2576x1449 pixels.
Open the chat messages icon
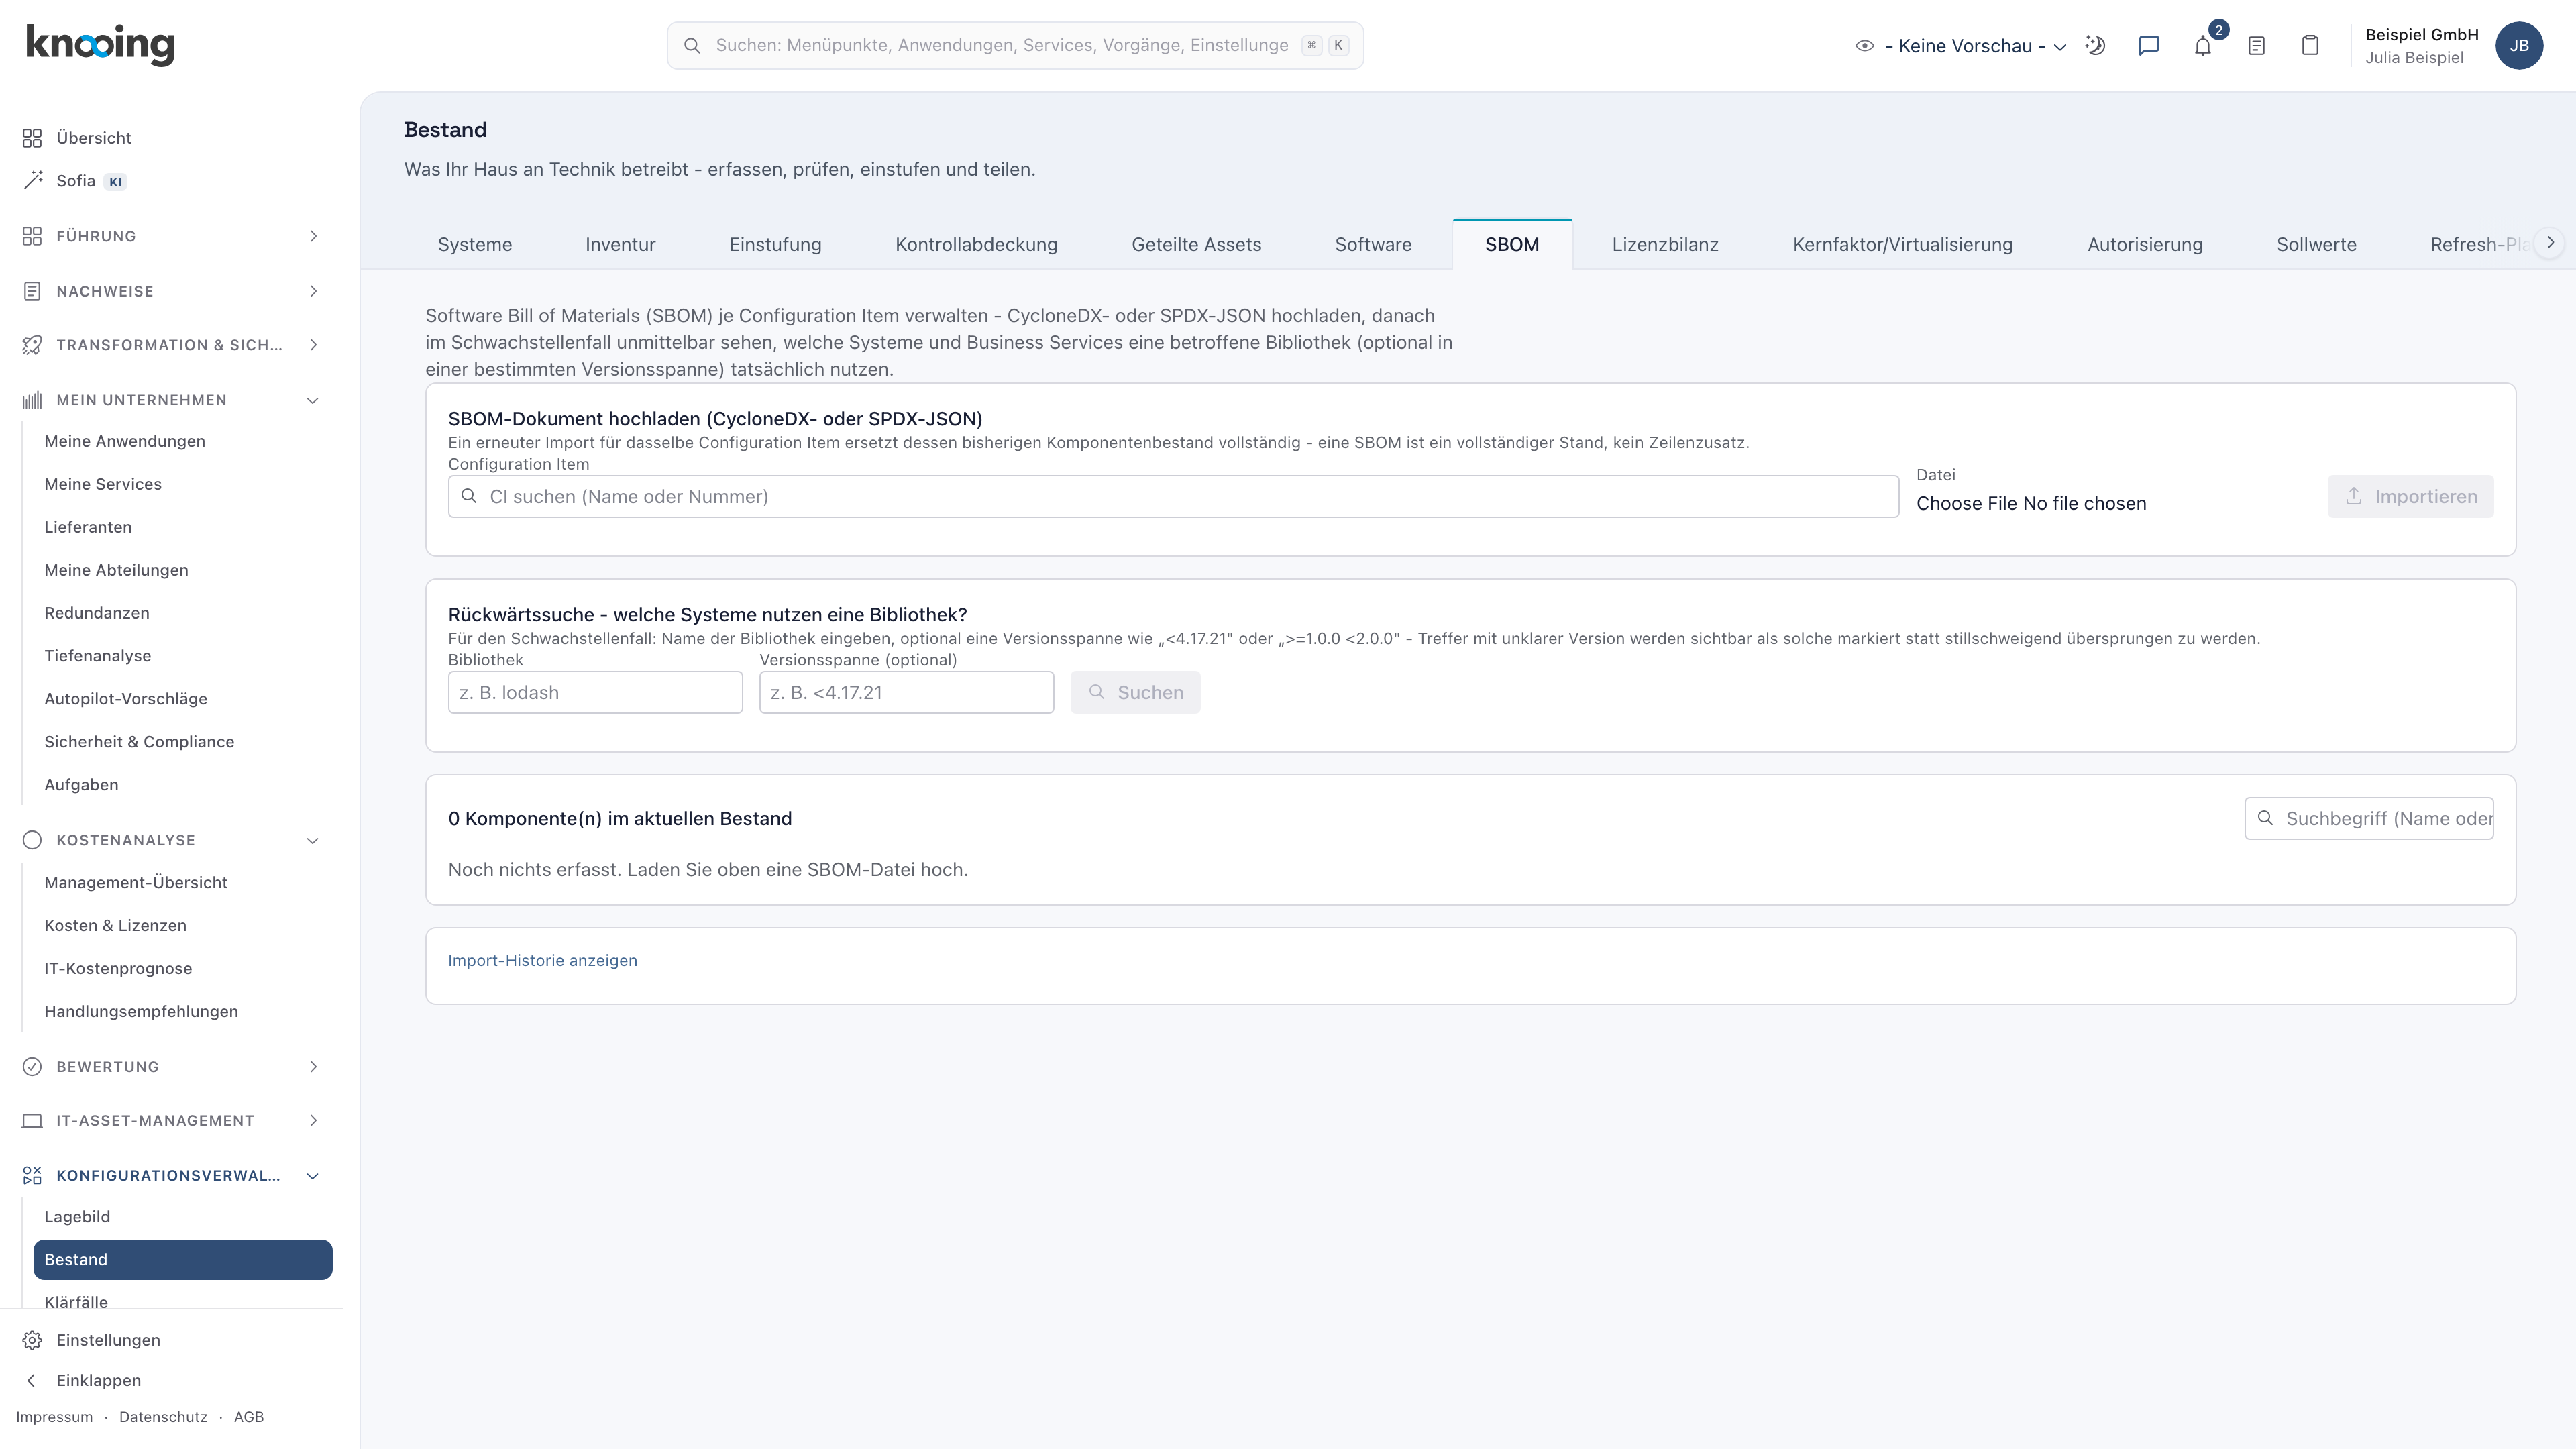coord(2149,45)
